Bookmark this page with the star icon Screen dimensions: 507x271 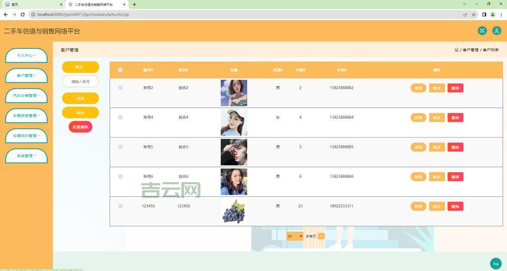(x=474, y=15)
